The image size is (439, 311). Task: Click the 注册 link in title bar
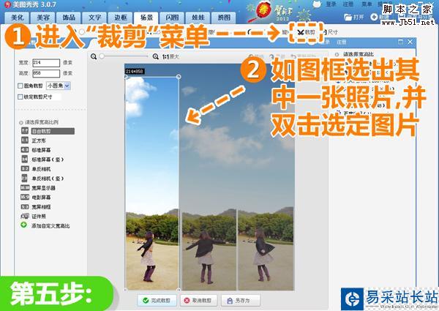point(348,4)
